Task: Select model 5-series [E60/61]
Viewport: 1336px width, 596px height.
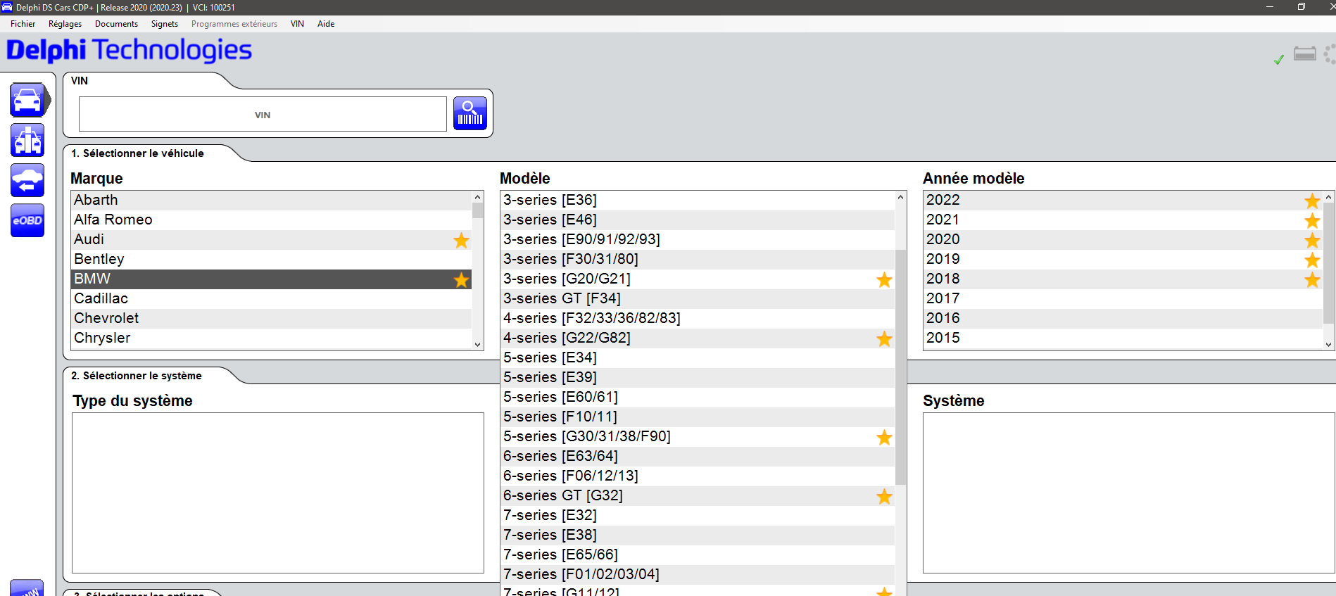Action: [698, 397]
